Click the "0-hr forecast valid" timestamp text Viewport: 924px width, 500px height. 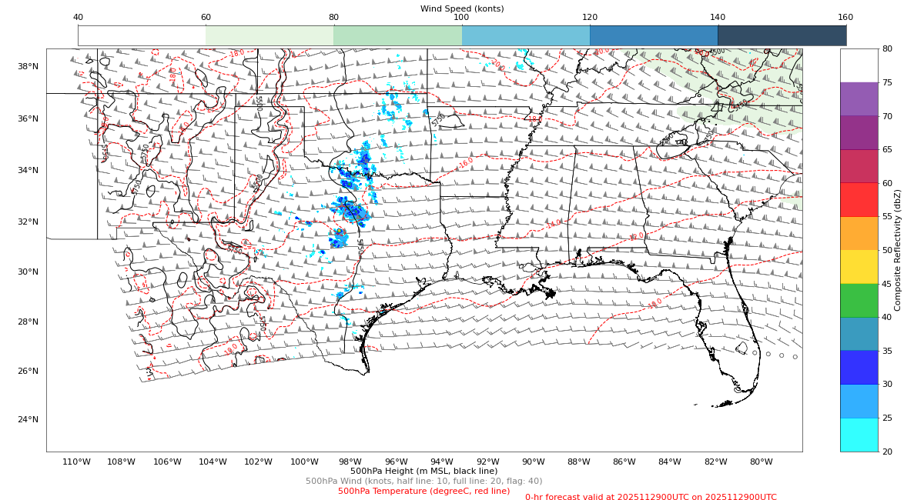click(651, 498)
